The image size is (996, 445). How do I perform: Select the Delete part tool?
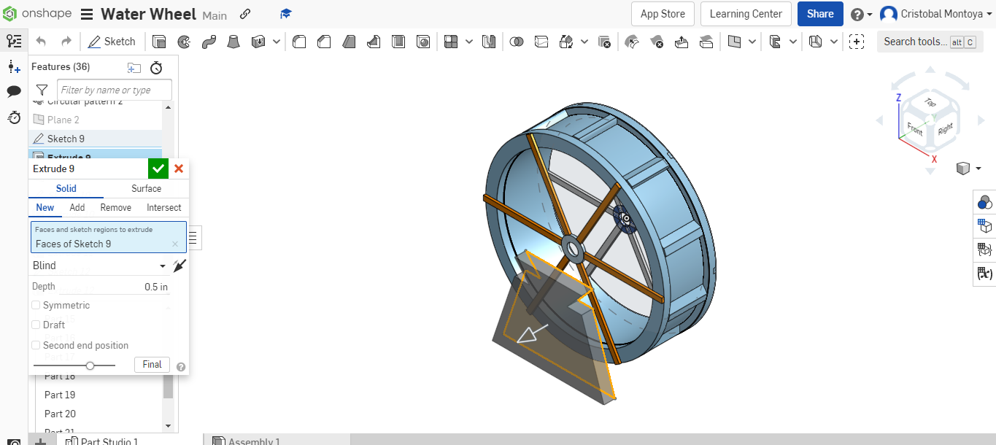tap(603, 42)
